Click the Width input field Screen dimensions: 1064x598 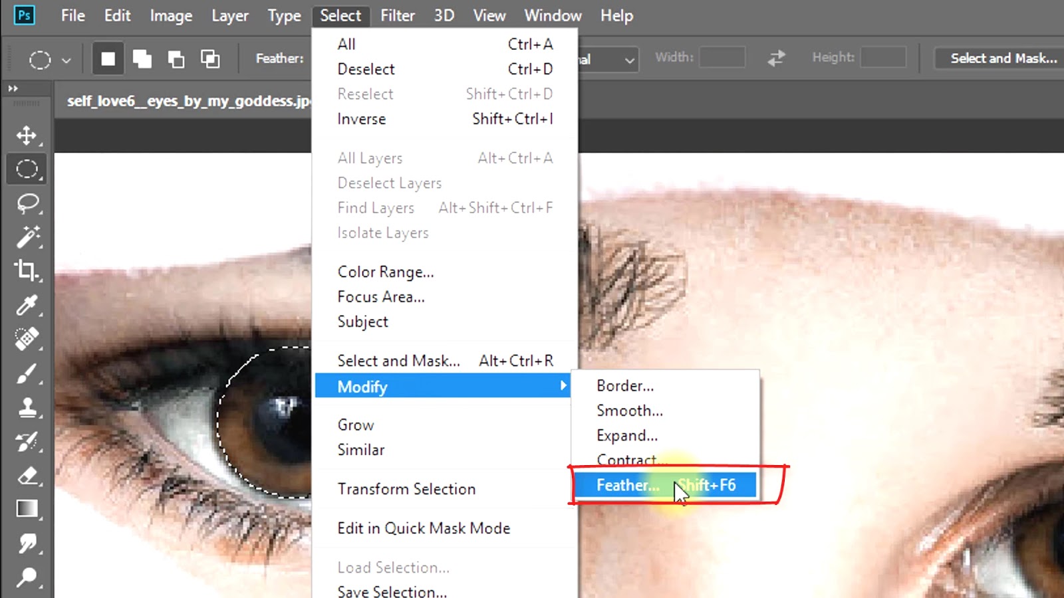(722, 57)
